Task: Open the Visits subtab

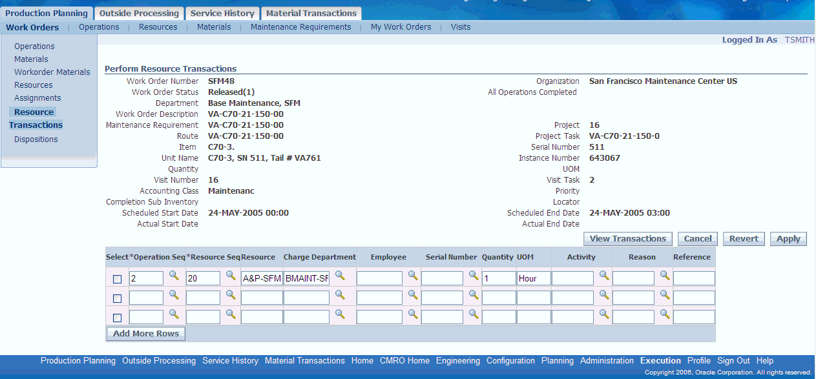Action: (x=461, y=27)
